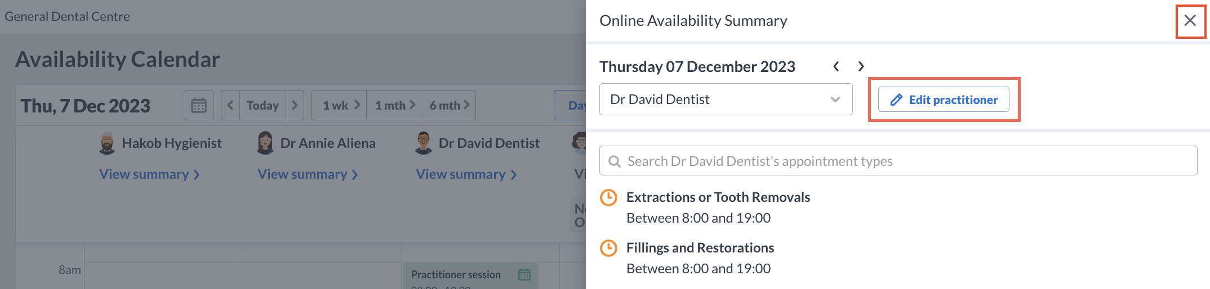1210x289 pixels.
Task: Open the Dr David Dentist practitioner dropdown
Action: pos(726,100)
